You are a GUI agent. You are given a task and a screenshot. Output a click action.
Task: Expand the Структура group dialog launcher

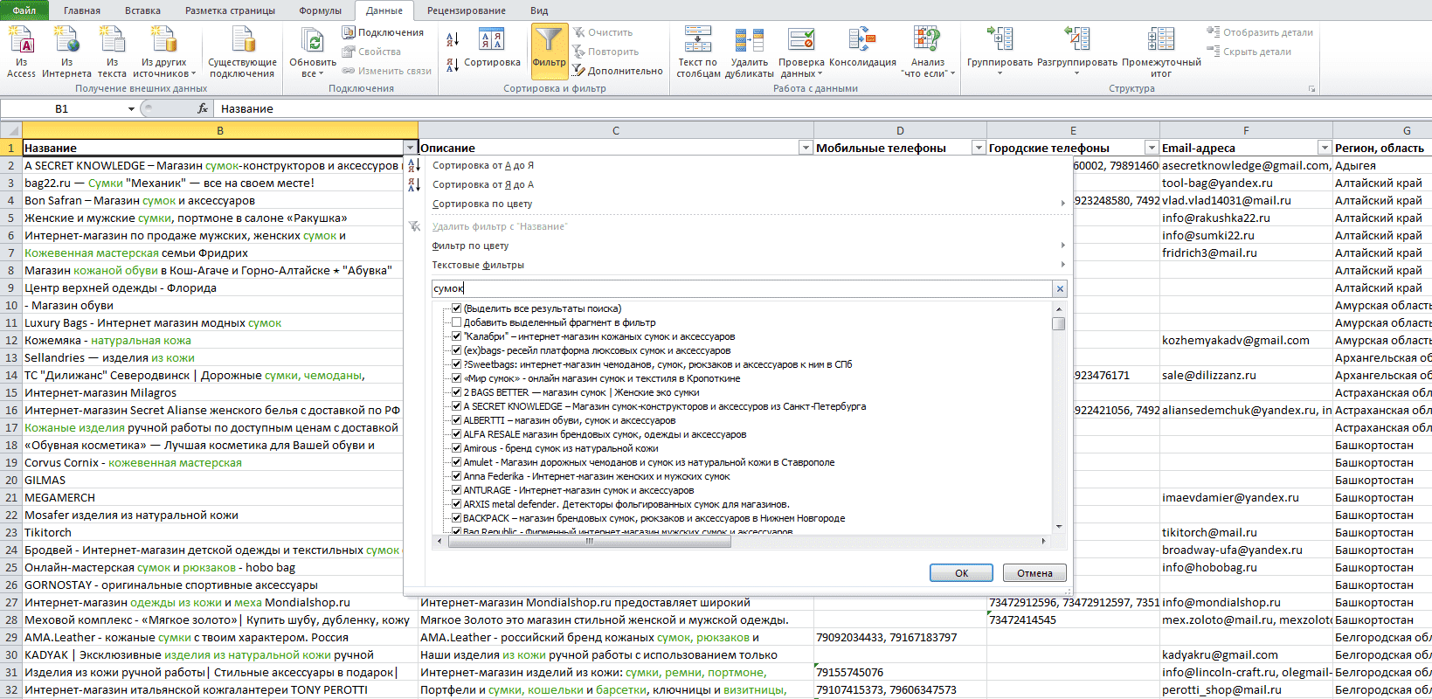1311,89
